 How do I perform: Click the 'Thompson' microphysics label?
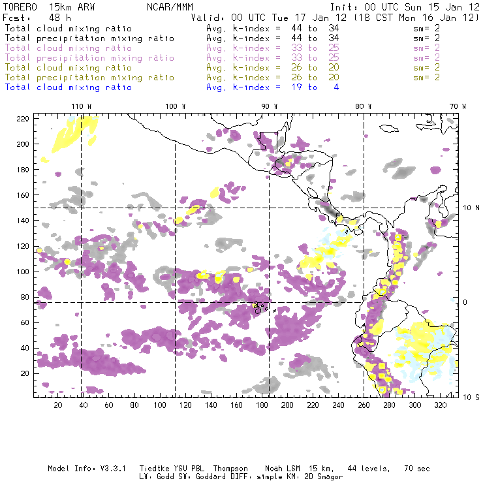pos(230,469)
